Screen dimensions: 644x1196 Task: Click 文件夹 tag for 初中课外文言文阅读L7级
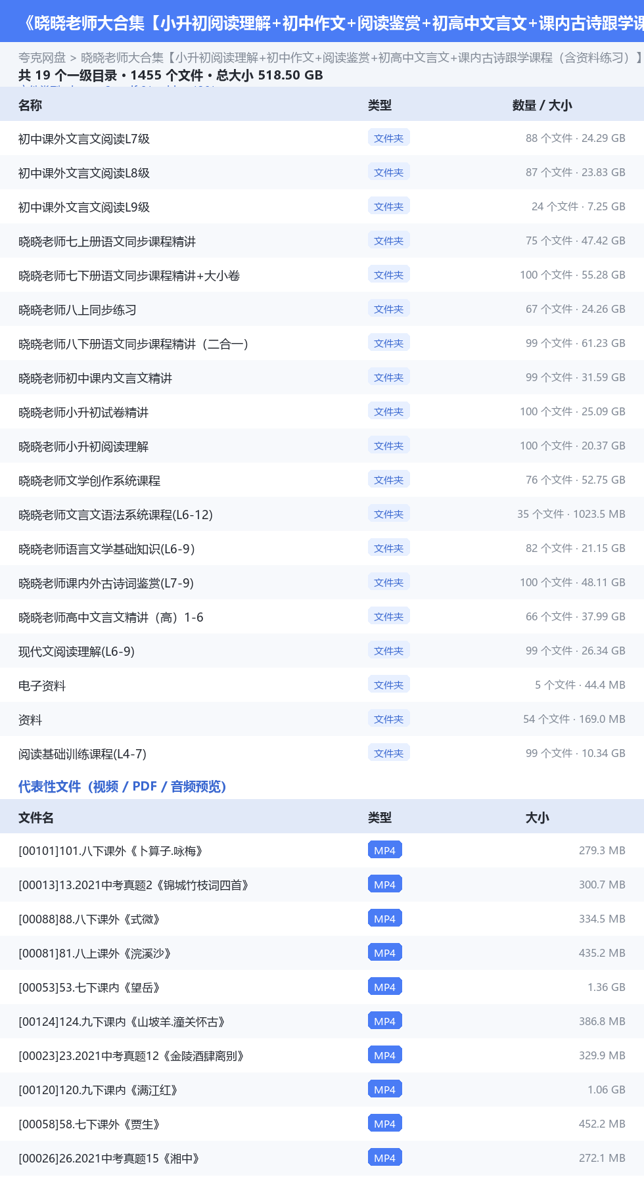coord(388,138)
